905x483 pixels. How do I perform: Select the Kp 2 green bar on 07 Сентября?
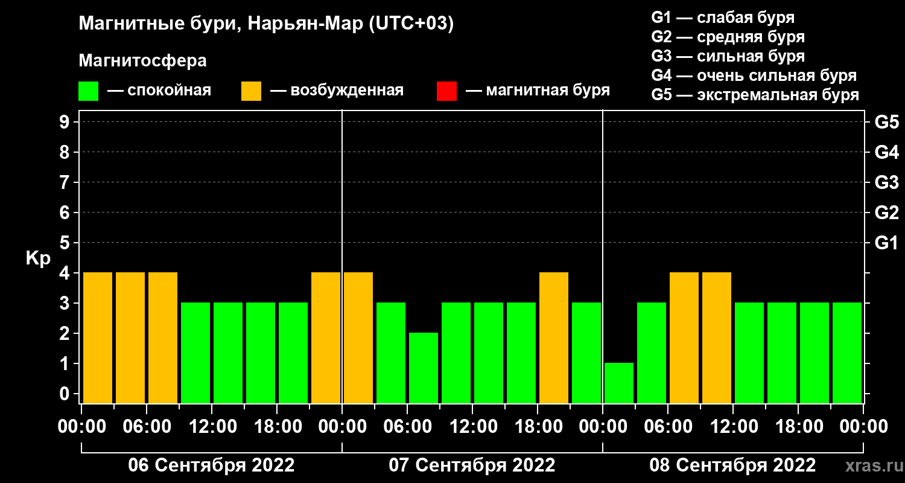[424, 368]
